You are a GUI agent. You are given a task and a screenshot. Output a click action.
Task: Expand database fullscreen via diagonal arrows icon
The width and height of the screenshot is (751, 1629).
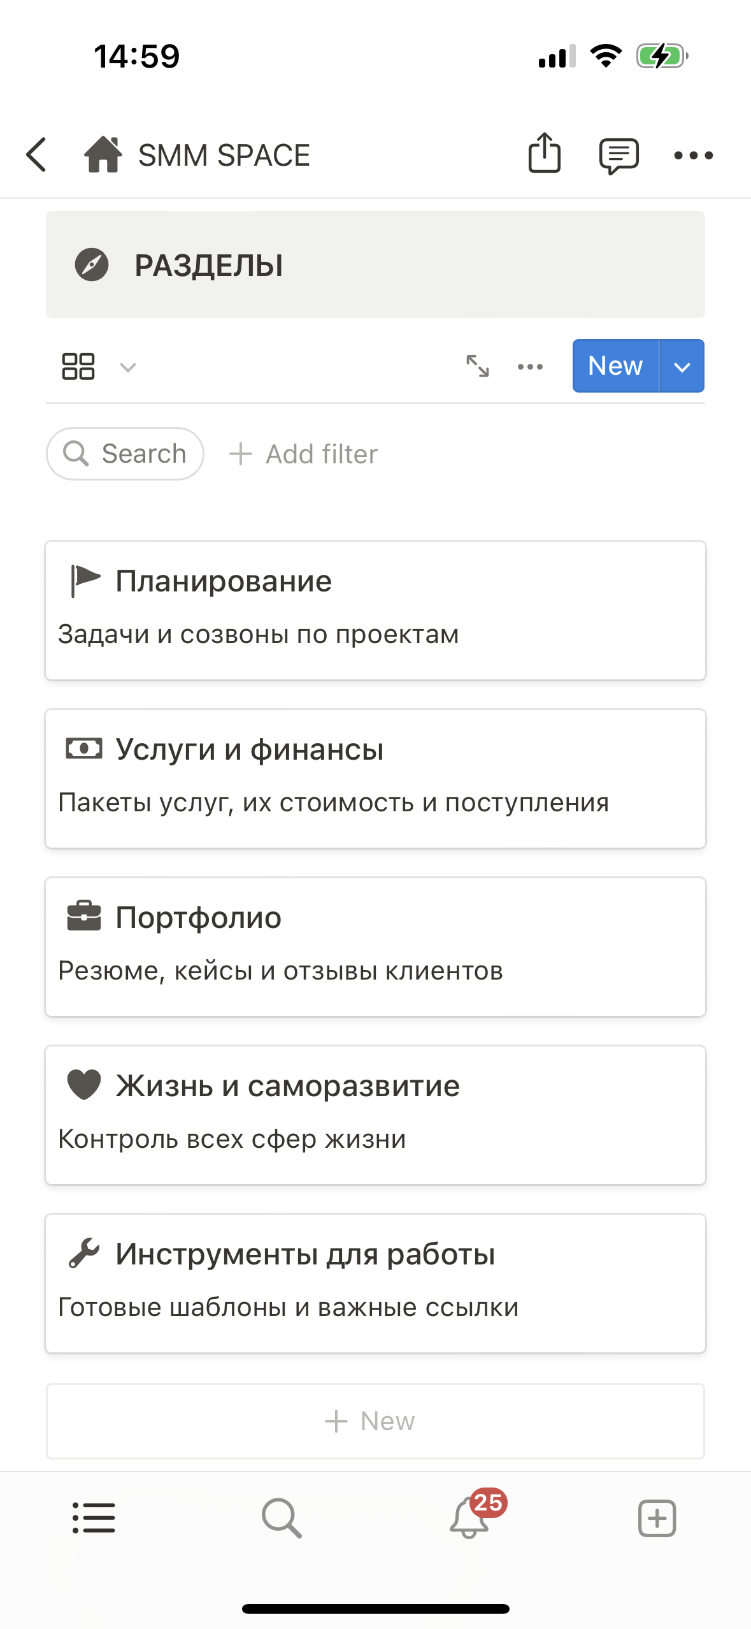tap(478, 366)
